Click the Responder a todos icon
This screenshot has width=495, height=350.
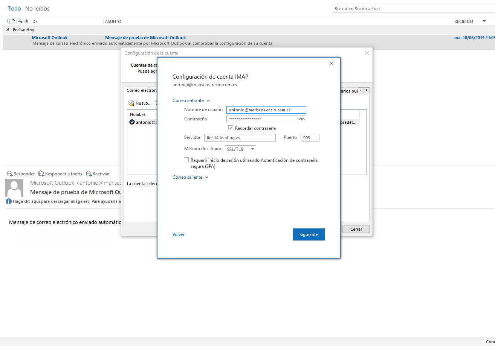[41, 173]
